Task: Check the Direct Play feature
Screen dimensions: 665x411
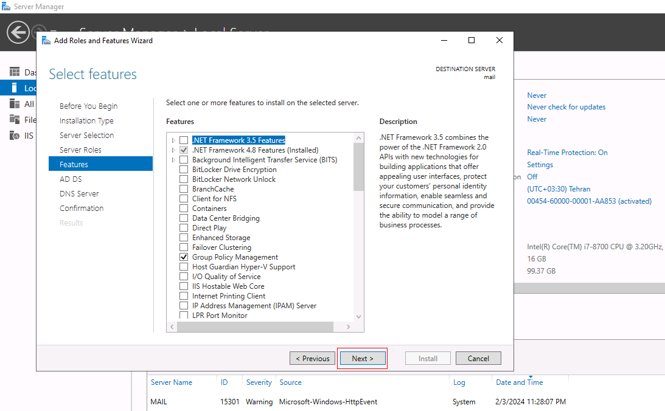Action: click(184, 228)
